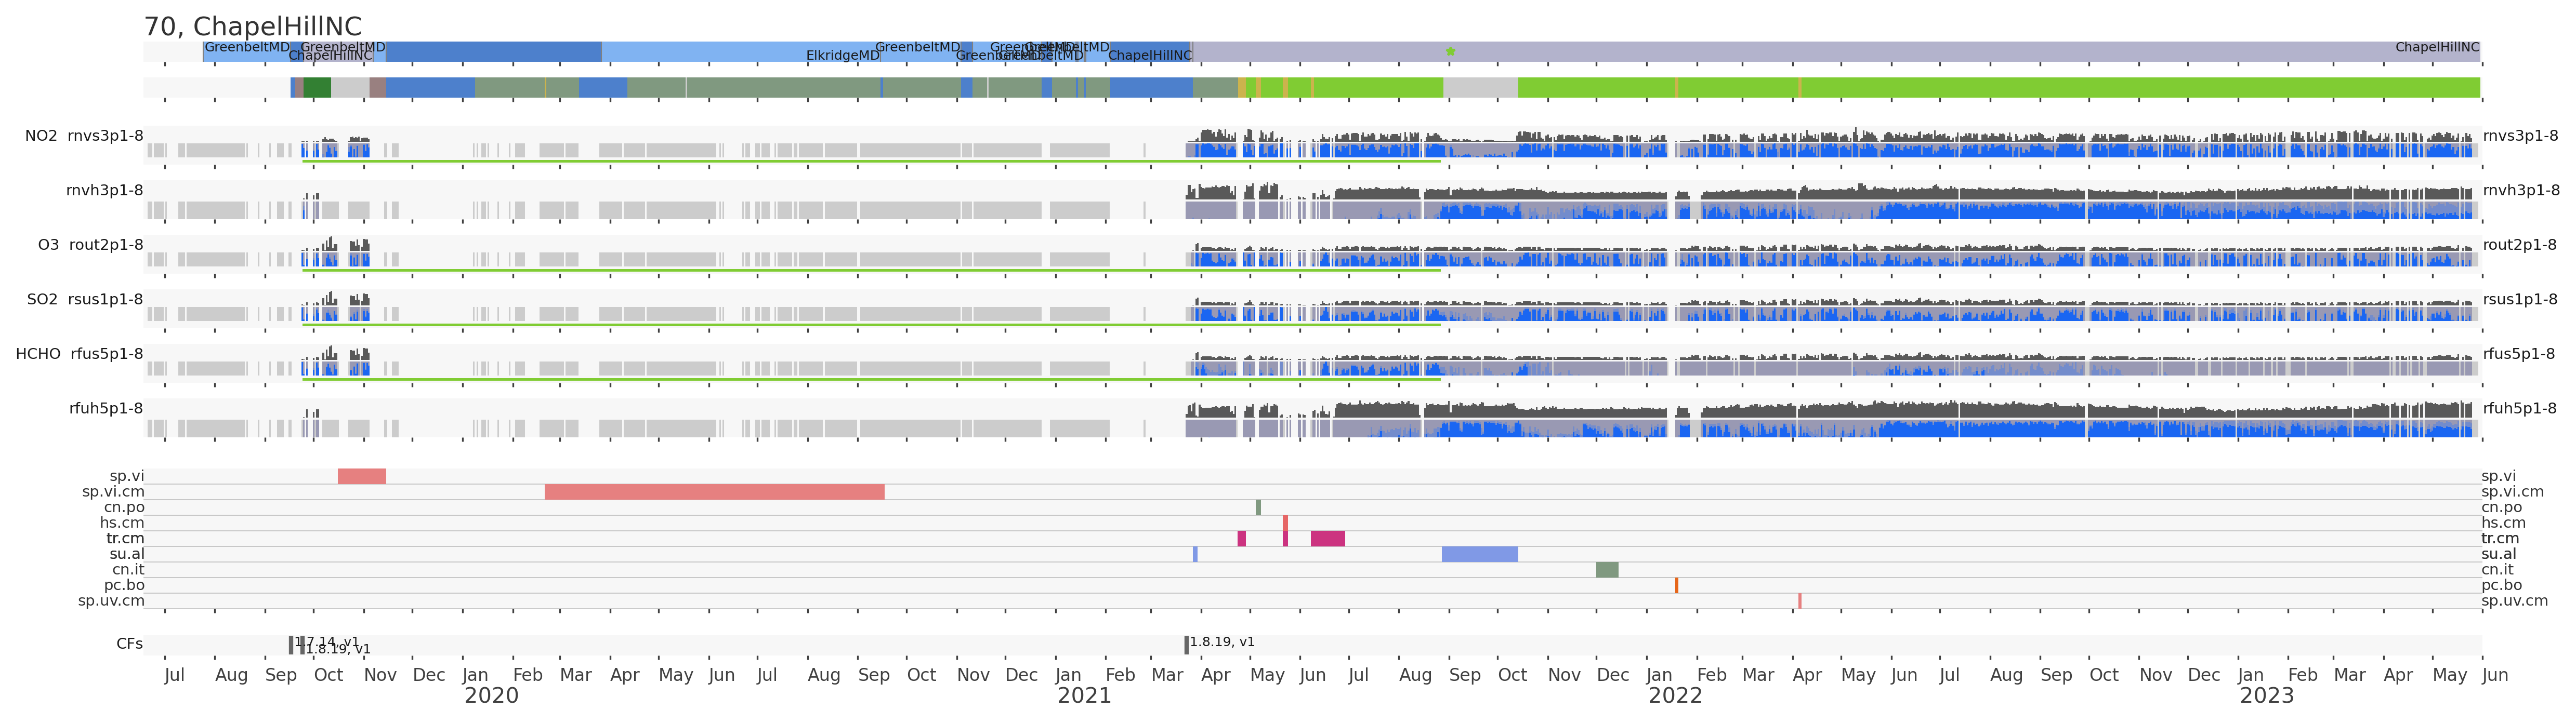The height and width of the screenshot is (723, 2576).
Task: Click the gray-green cn.it event block
Action: pos(1606,570)
